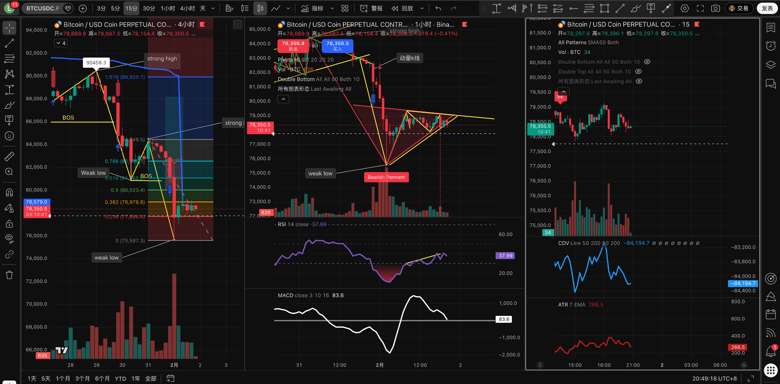Open the 回放 replay dropdown arrow
Screen dimensions: 780x384
tap(422, 8)
